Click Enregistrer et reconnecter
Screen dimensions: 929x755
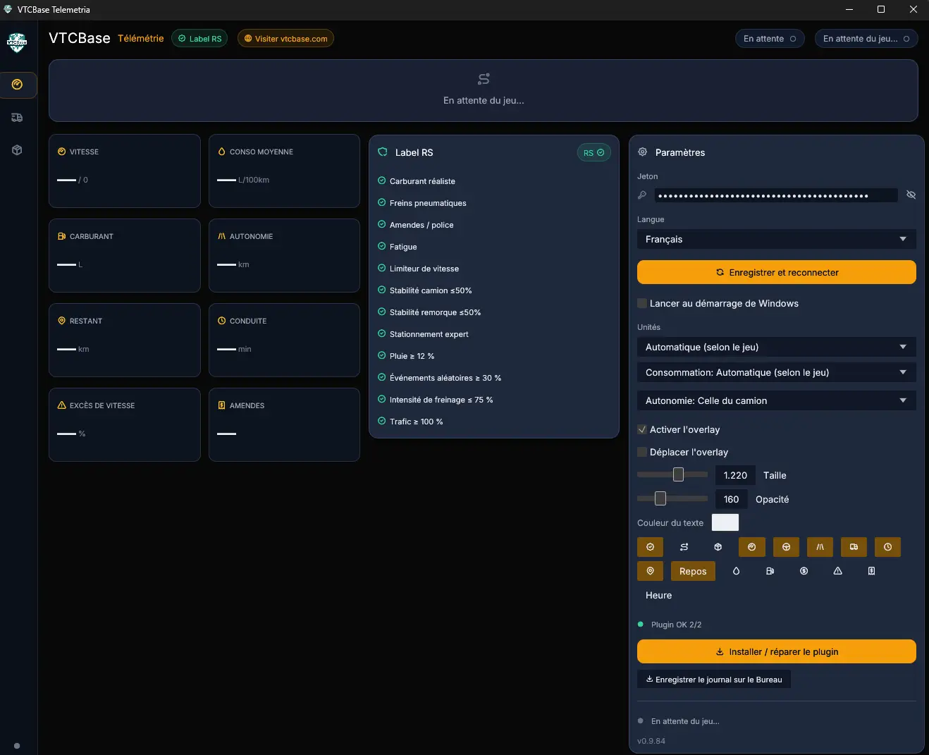coord(777,272)
